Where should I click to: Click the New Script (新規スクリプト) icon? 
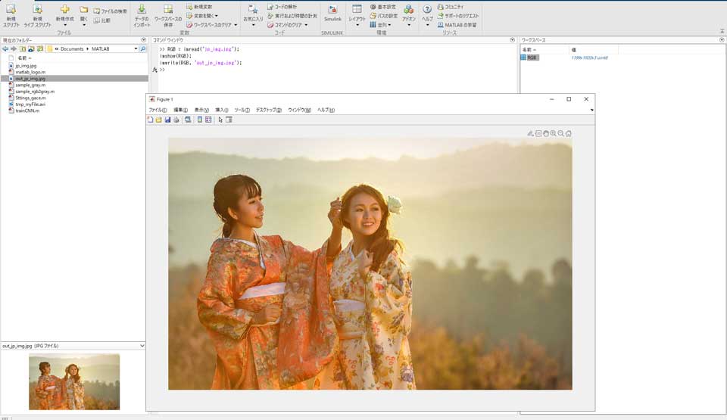[x=11, y=10]
